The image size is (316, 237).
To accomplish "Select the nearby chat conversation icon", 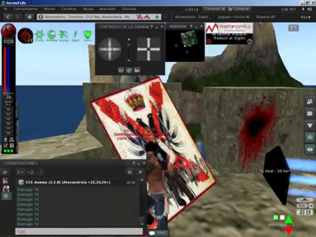I will 6,196.
